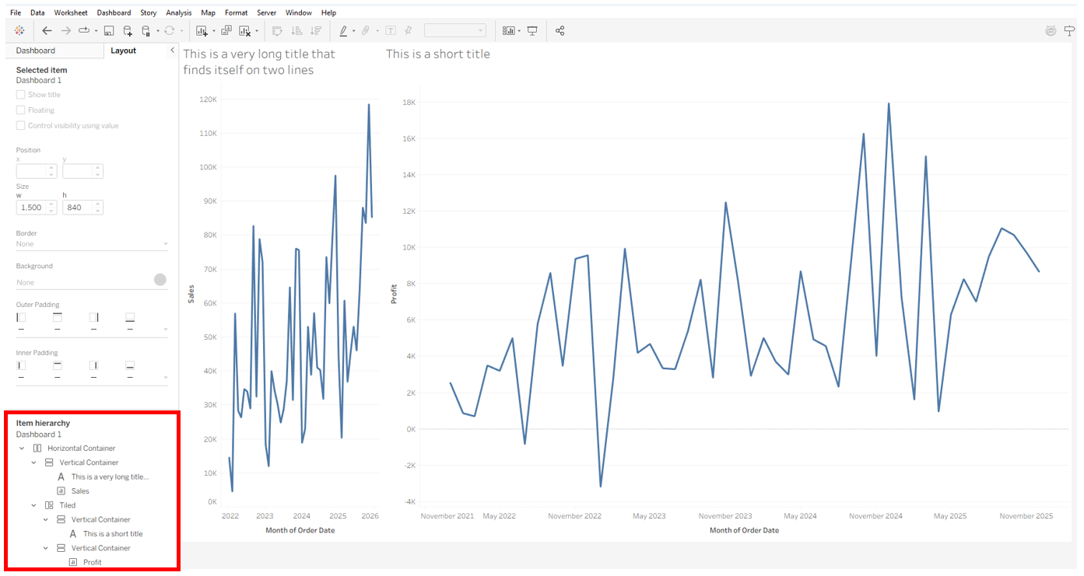Screen dimensions: 1084x576
Task: Click the Add new data source icon
Action: pos(128,30)
